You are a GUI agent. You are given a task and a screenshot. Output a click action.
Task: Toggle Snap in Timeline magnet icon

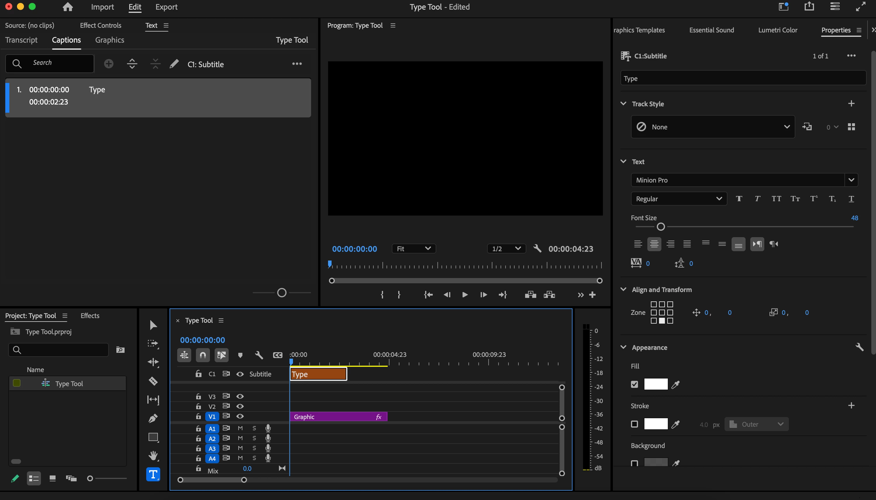(203, 355)
